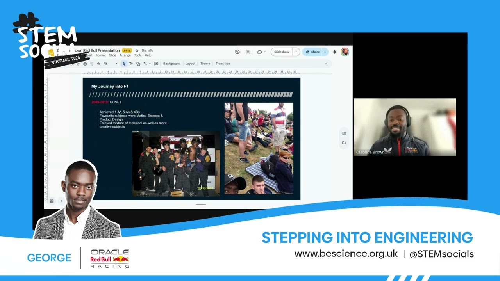The image size is (500, 281).
Task: Open the side panel folder icon
Action: [x=344, y=143]
